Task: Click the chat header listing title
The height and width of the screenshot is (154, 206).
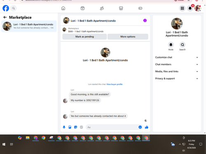Action: (93, 21)
